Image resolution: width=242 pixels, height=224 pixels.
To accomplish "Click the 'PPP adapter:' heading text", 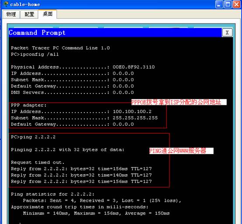I will (x=28, y=105).
